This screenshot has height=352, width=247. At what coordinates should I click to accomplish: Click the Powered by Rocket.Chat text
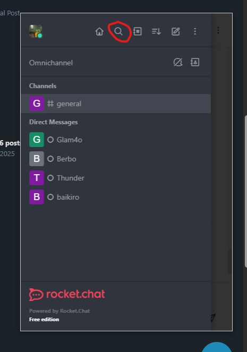tap(59, 311)
